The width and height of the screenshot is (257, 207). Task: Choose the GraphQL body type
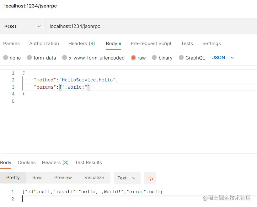point(181,58)
